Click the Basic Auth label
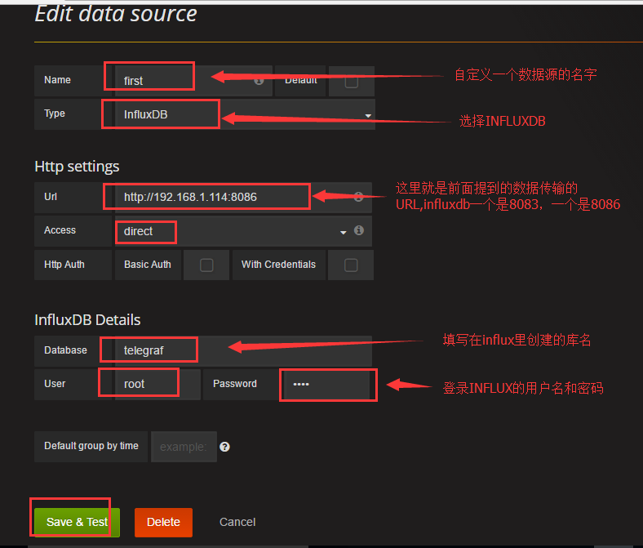 tap(148, 265)
